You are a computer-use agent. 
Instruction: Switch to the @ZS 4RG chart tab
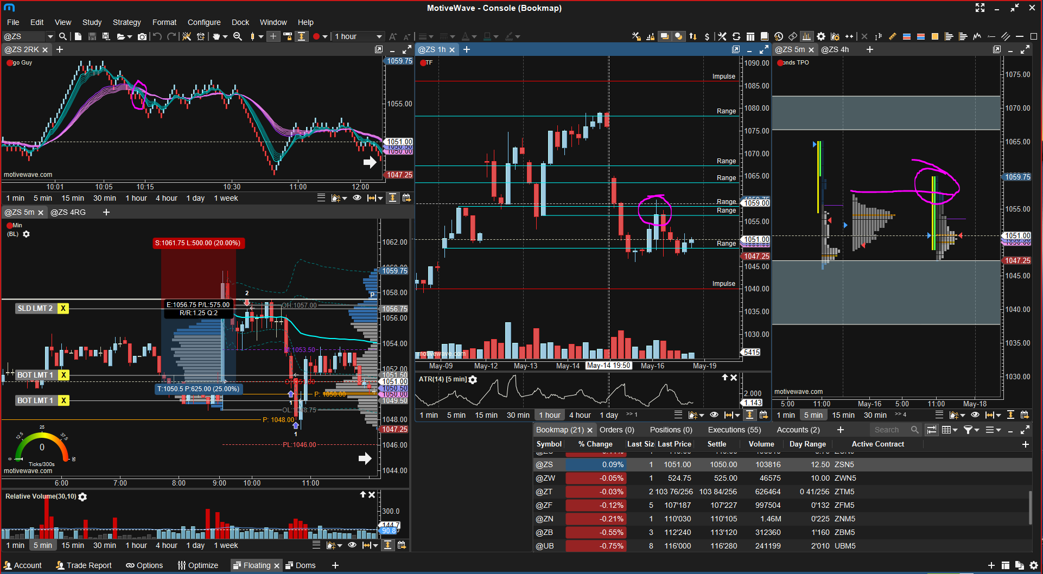(x=68, y=212)
